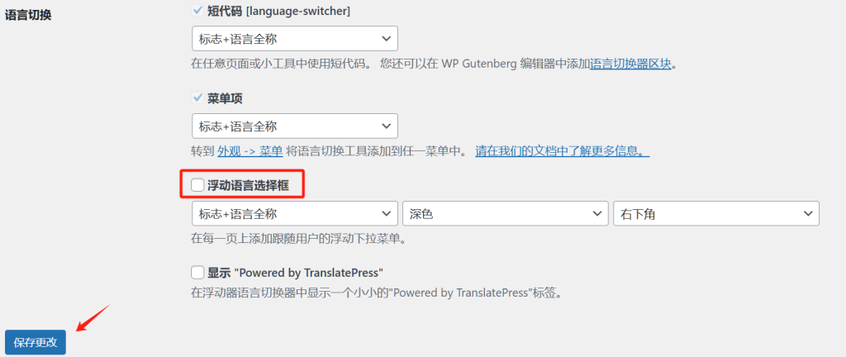Follow the 外观 -> 菜单 link
Viewport: 846px width, 357px height.
click(x=250, y=151)
